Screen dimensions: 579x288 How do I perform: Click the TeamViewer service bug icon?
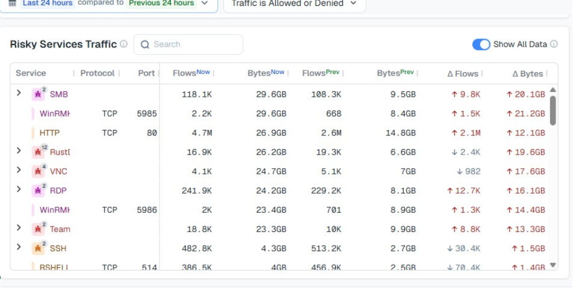(x=38, y=229)
